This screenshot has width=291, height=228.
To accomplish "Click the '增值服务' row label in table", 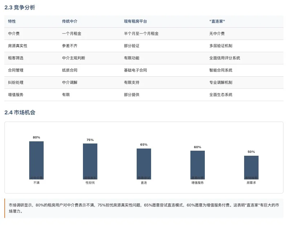I will click(16, 95).
